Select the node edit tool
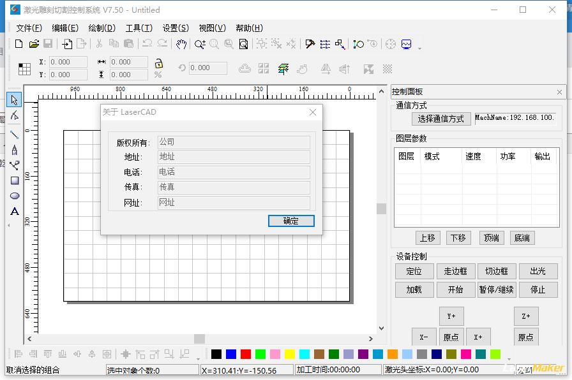 [14, 116]
